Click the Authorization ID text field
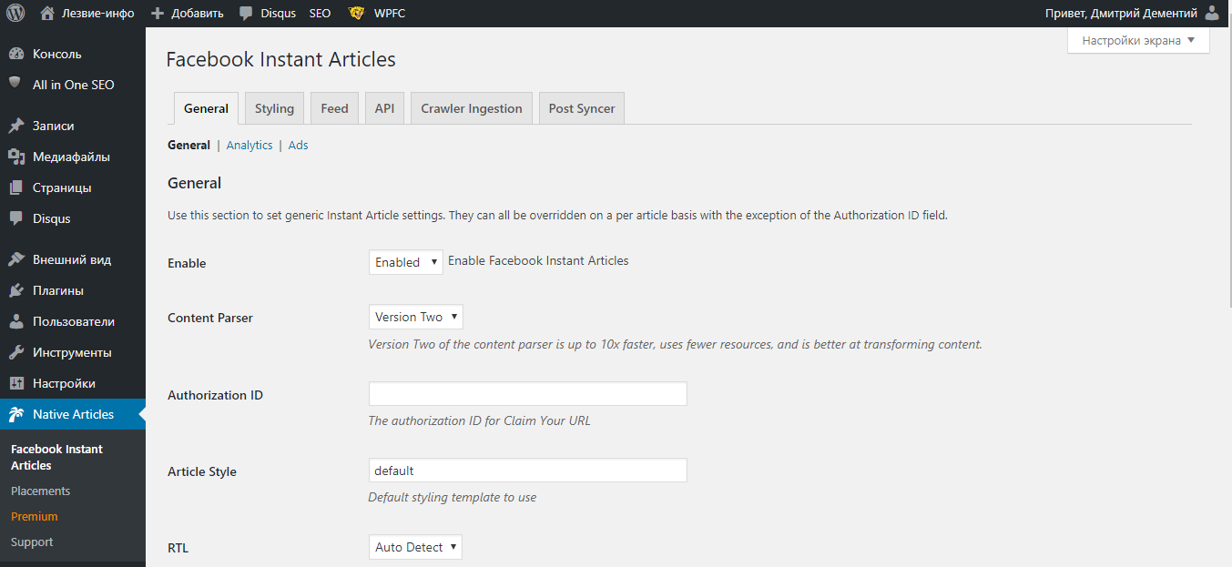1232x567 pixels. click(x=527, y=394)
